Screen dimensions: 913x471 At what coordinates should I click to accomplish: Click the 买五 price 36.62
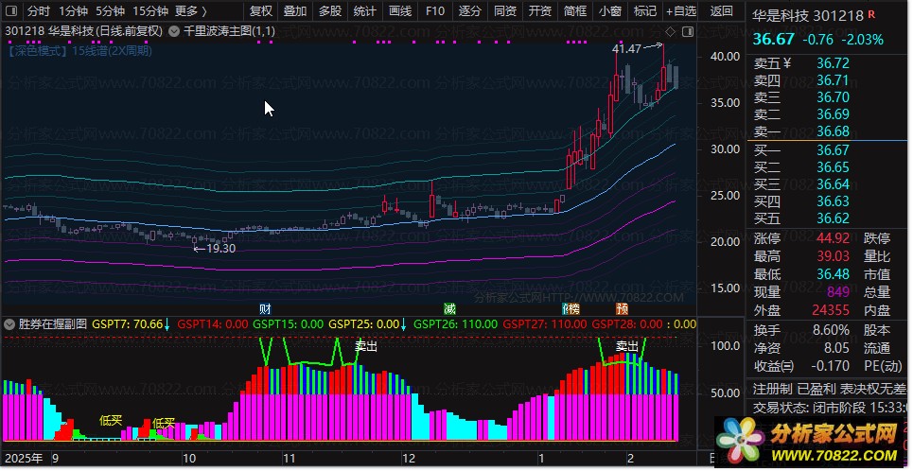[x=833, y=218]
